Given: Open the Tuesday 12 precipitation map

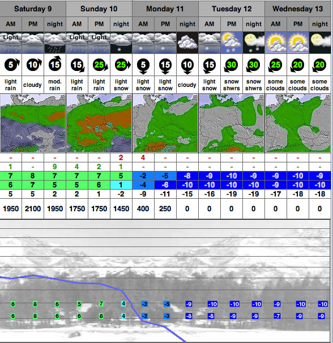Looking at the screenshot, I should point(232,123).
